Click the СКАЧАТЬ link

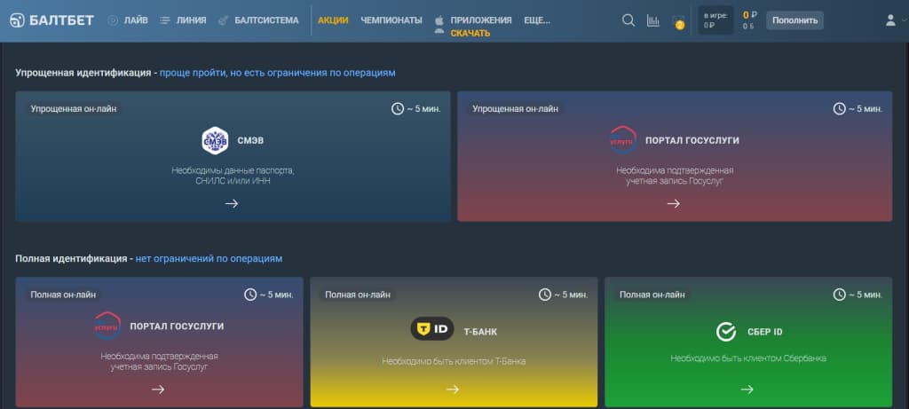click(x=470, y=34)
